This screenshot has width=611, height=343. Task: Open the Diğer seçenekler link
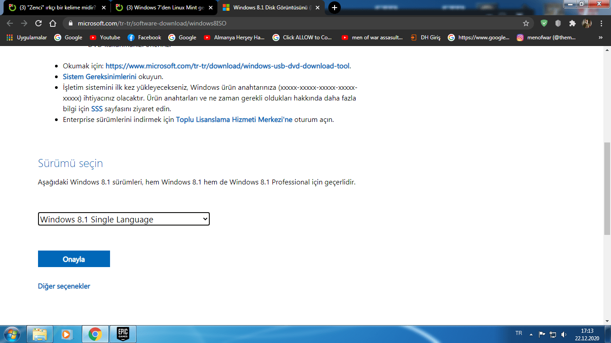point(64,286)
